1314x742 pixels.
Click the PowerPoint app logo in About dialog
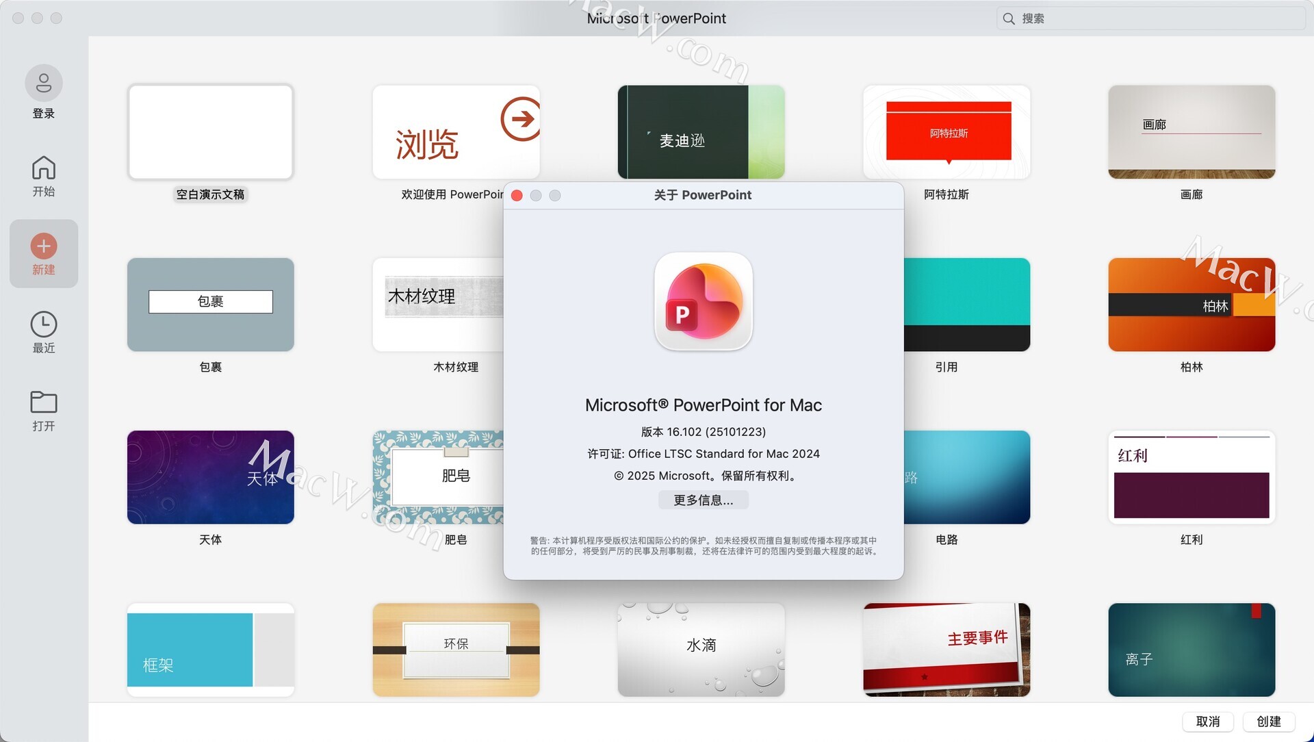pos(704,302)
